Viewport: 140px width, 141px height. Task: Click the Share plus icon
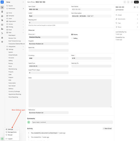click(x=137, y=27)
